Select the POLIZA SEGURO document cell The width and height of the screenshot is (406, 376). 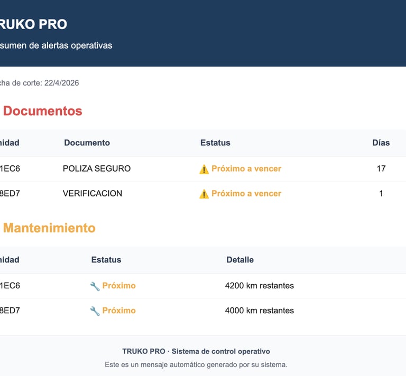pyautogui.click(x=97, y=169)
